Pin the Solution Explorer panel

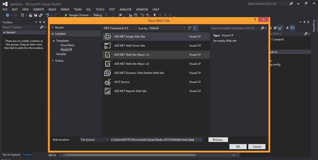point(304,22)
